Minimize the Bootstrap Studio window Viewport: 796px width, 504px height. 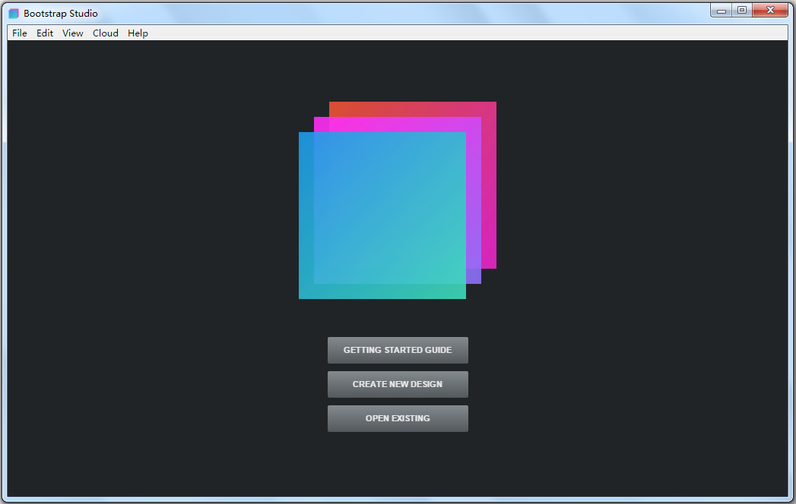click(721, 10)
